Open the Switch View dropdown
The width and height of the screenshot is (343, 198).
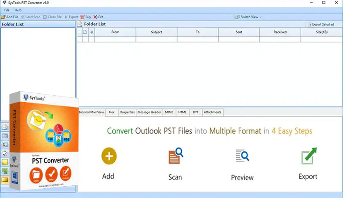click(249, 17)
